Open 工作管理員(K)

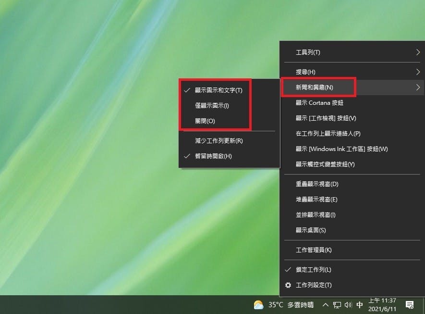352,250
